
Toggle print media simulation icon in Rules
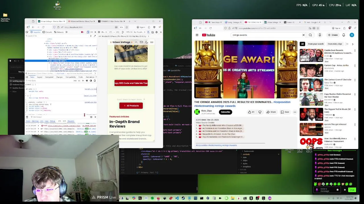click(x=95, y=81)
